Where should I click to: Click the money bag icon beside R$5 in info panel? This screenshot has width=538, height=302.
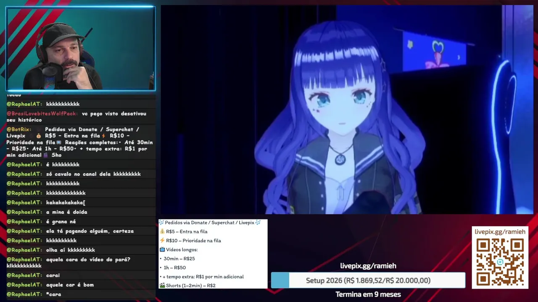tap(162, 232)
